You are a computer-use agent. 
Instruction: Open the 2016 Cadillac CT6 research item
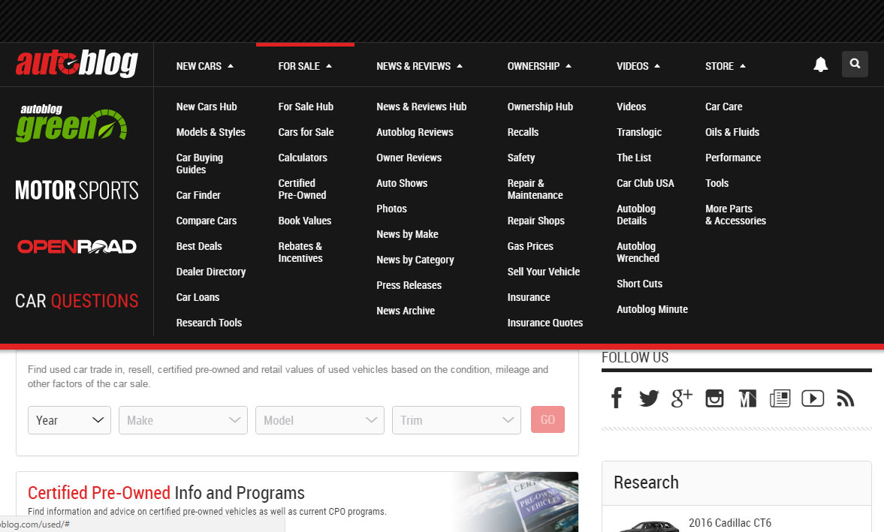pyautogui.click(x=729, y=522)
